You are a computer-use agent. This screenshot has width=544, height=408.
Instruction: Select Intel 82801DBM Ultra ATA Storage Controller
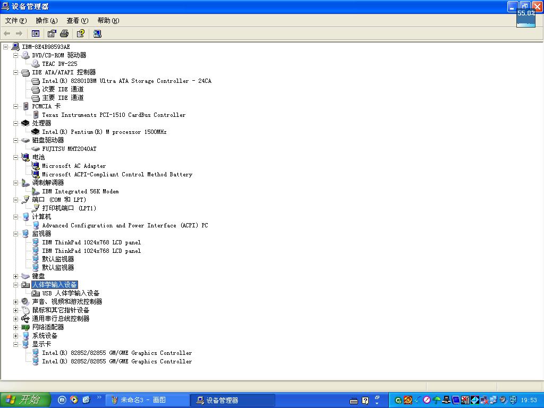[126, 81]
